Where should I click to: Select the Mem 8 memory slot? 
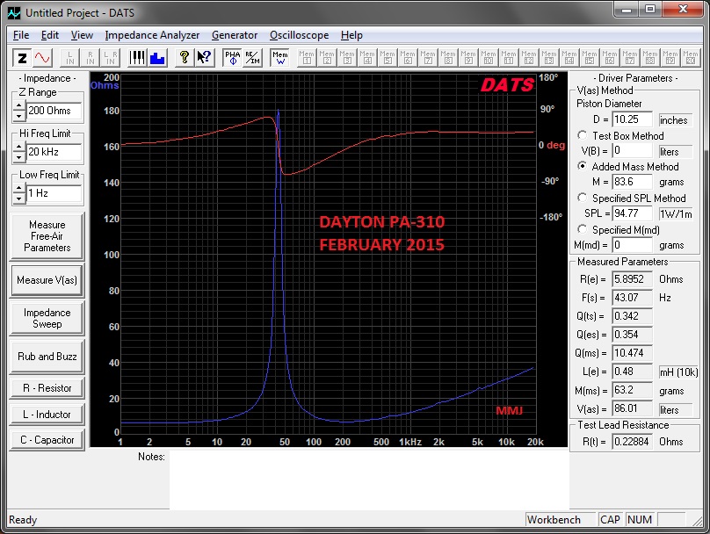(448, 57)
